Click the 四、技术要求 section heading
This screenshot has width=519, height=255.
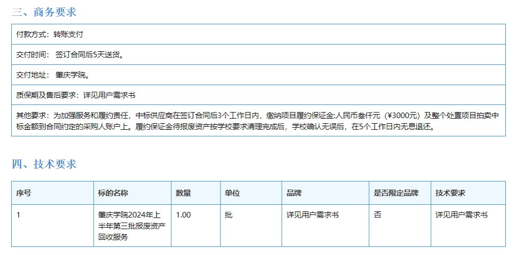click(44, 164)
